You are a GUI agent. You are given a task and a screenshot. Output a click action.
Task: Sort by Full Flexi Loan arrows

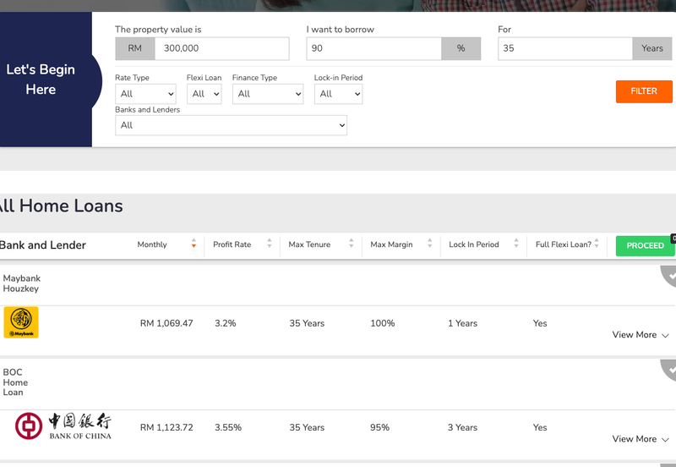click(x=597, y=244)
